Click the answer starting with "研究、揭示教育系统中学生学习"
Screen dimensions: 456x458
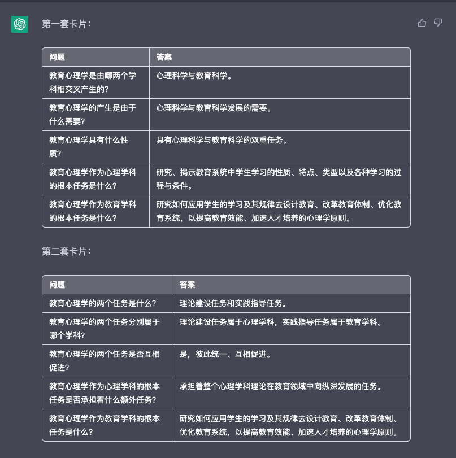tap(279, 179)
